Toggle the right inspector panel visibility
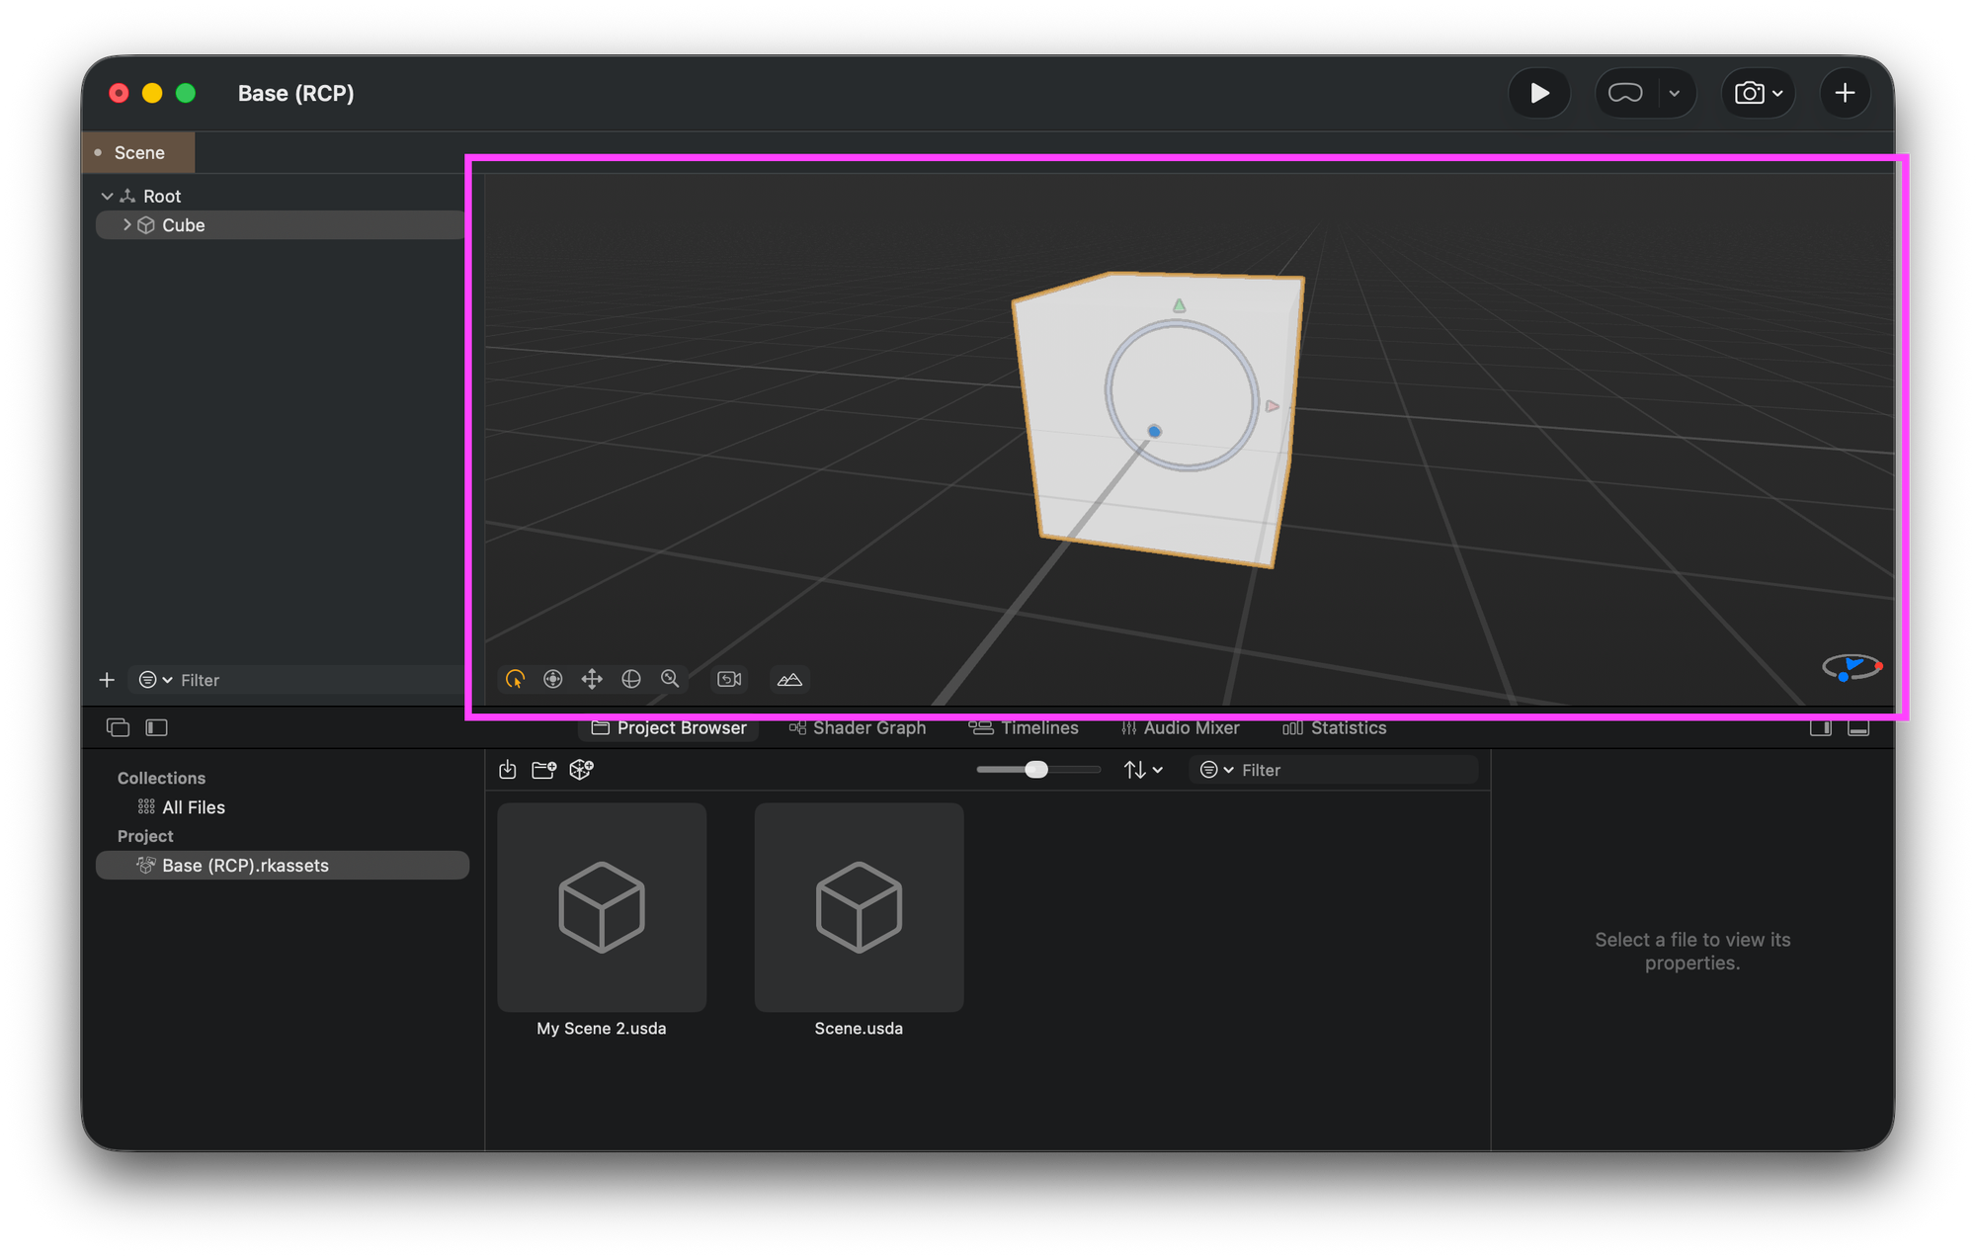 [1820, 727]
